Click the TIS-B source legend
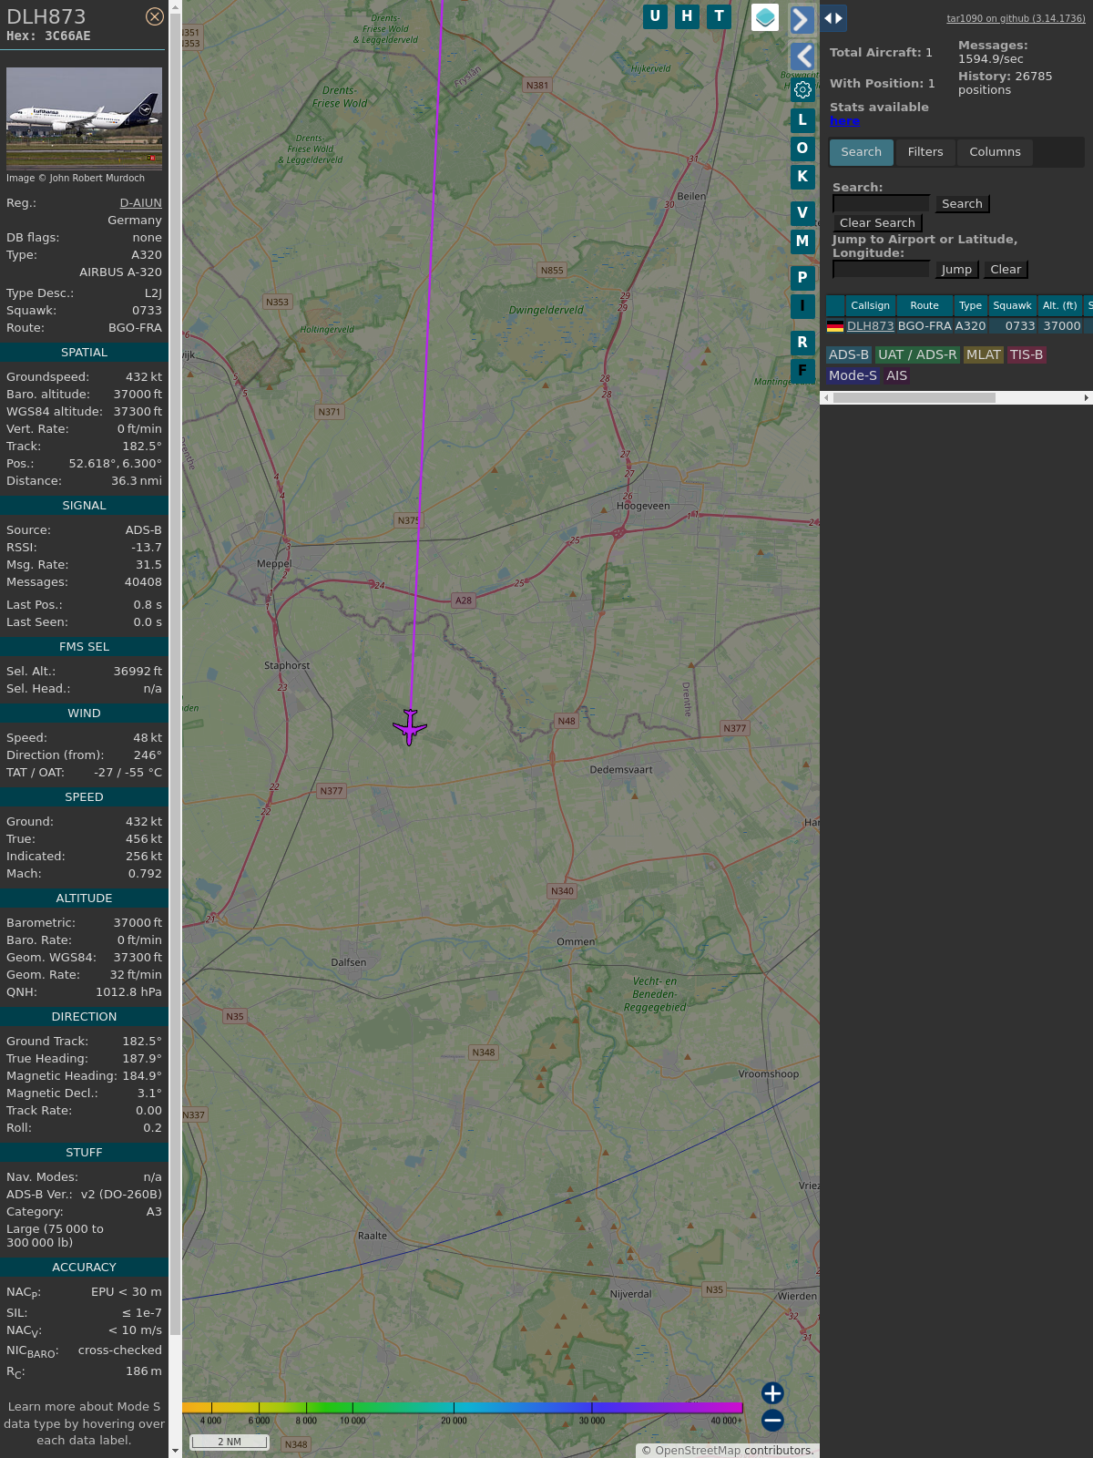Viewport: 1093px width, 1458px height. click(x=1027, y=355)
